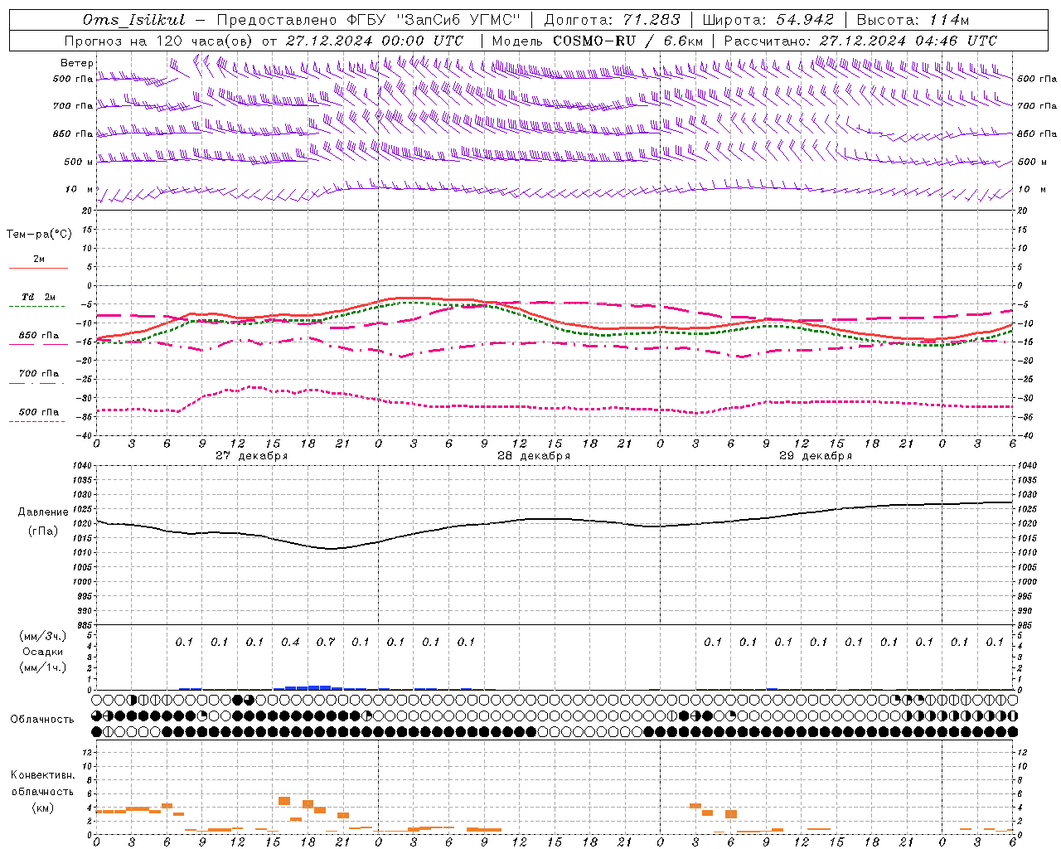This screenshot has width=1061, height=849.
Task: Click the "Облачность" cloud cover label
Action: [42, 720]
